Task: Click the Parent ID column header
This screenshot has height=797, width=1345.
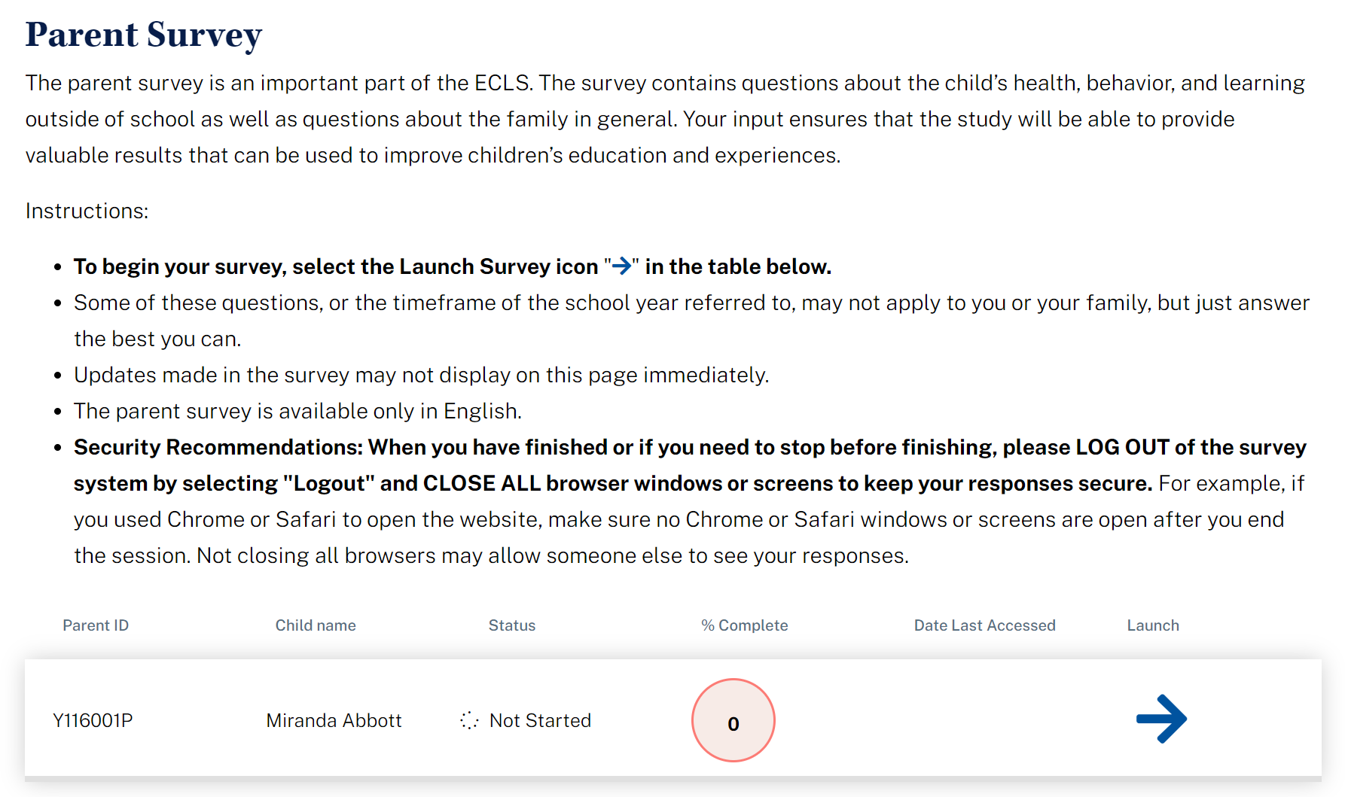Action: point(96,625)
